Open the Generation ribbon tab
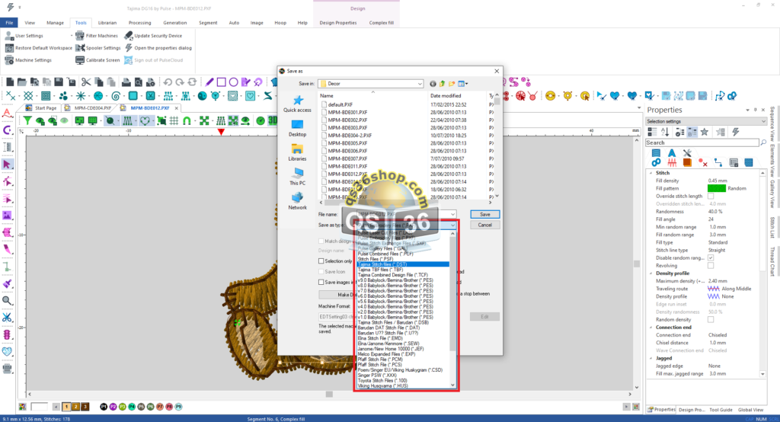 click(x=175, y=22)
